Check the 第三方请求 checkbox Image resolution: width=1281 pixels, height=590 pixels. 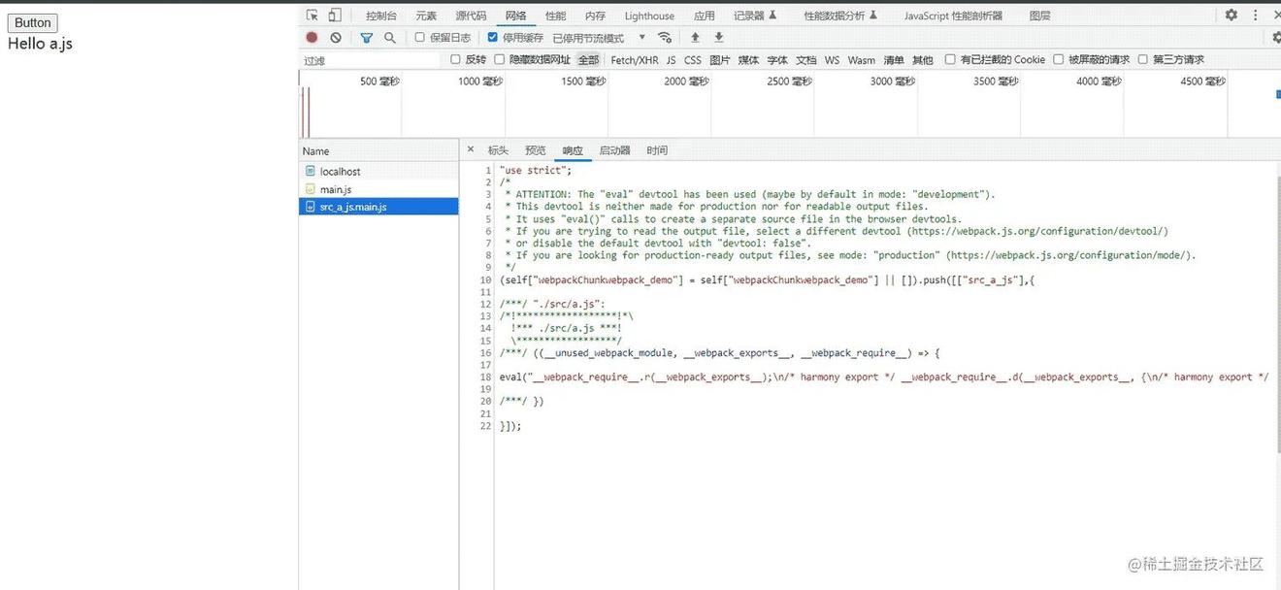coord(1143,59)
